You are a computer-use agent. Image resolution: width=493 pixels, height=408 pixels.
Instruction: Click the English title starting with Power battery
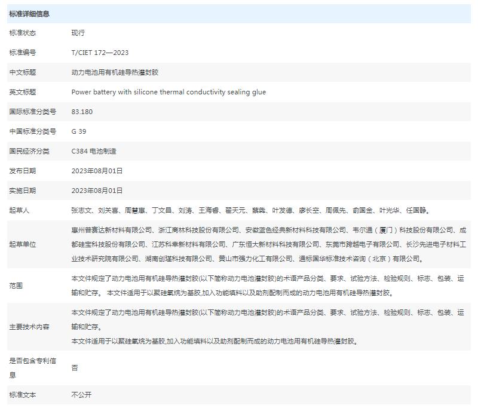pyautogui.click(x=169, y=92)
